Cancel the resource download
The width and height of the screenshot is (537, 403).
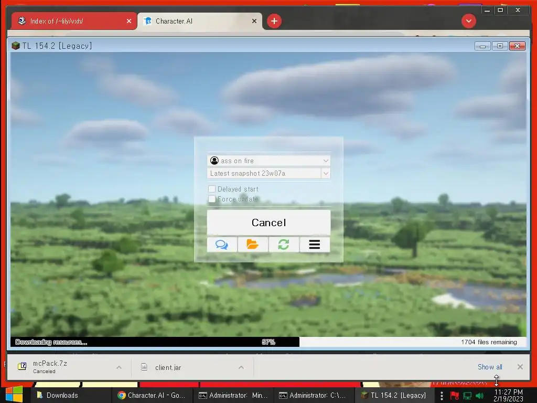(268, 222)
